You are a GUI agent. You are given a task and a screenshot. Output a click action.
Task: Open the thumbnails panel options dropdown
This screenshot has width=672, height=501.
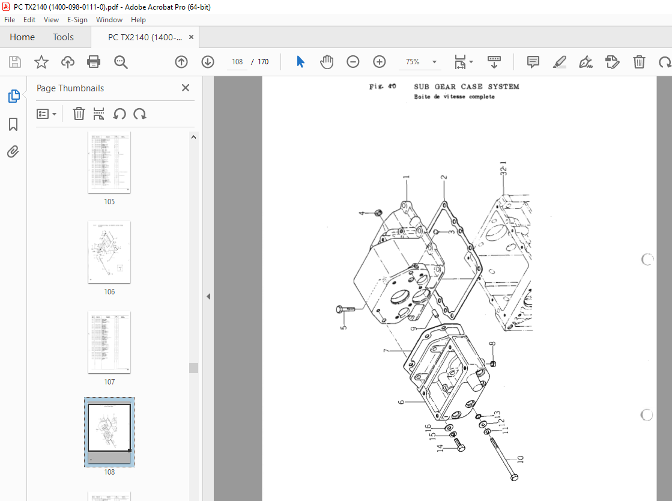pyautogui.click(x=46, y=114)
